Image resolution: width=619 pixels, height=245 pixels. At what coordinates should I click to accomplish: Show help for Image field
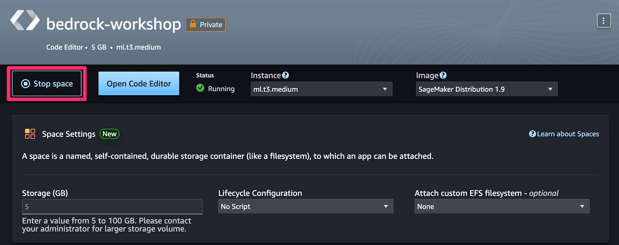coord(443,75)
